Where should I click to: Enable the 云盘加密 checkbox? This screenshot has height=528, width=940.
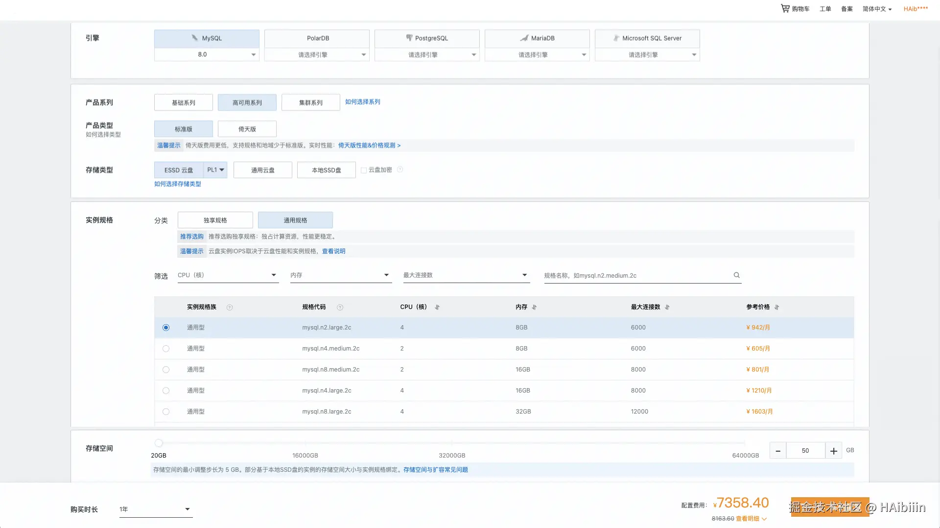[x=364, y=170]
